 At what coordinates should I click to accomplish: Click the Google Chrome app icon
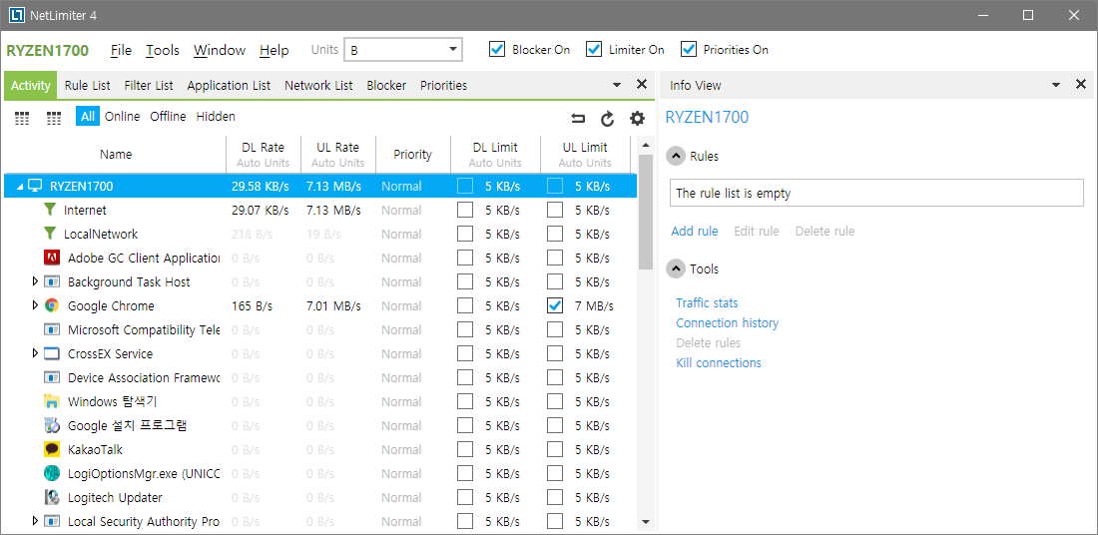click(x=51, y=306)
